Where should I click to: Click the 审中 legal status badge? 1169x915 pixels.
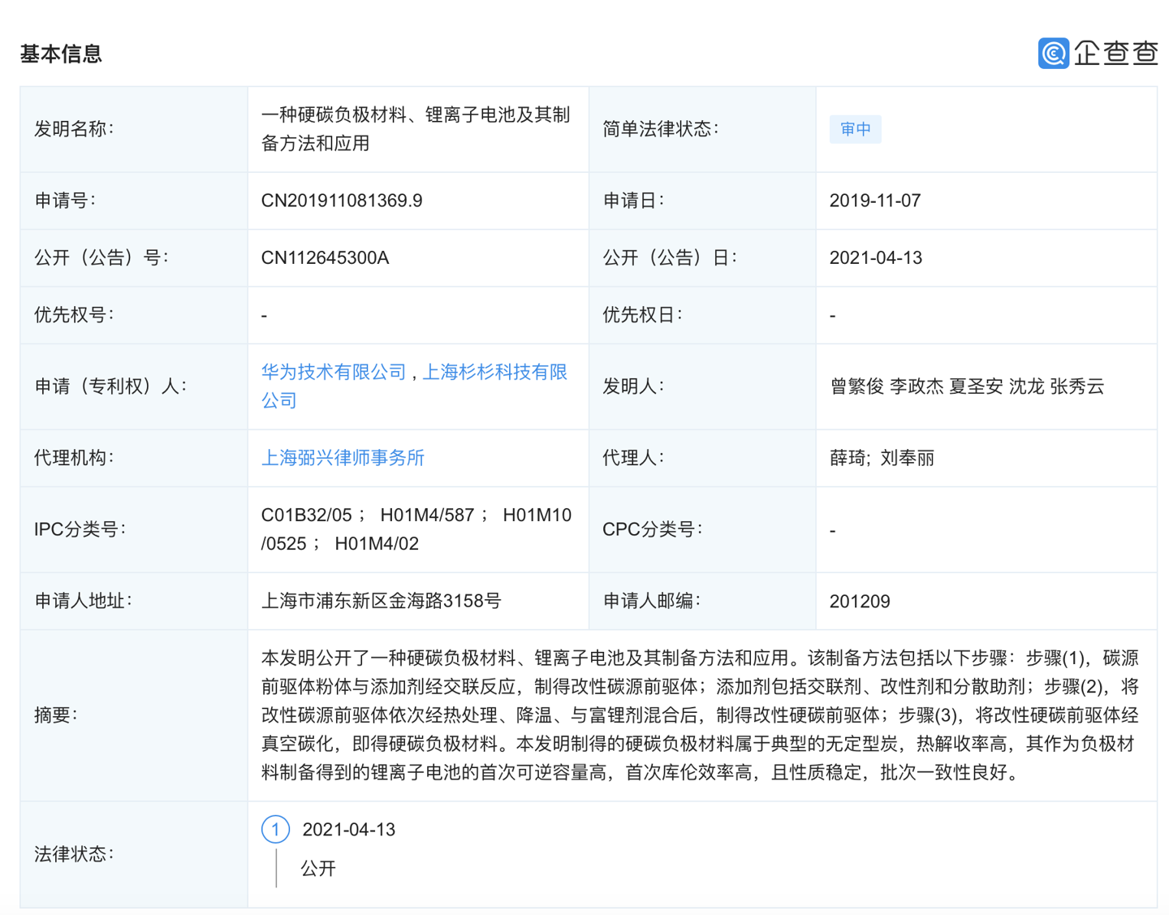pos(855,129)
